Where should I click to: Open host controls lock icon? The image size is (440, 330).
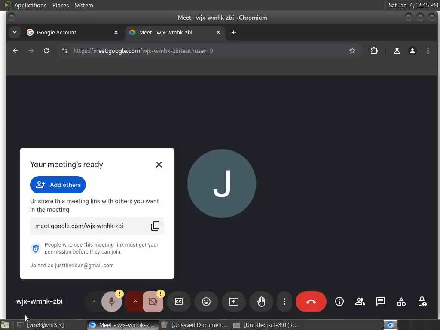pyautogui.click(x=422, y=302)
